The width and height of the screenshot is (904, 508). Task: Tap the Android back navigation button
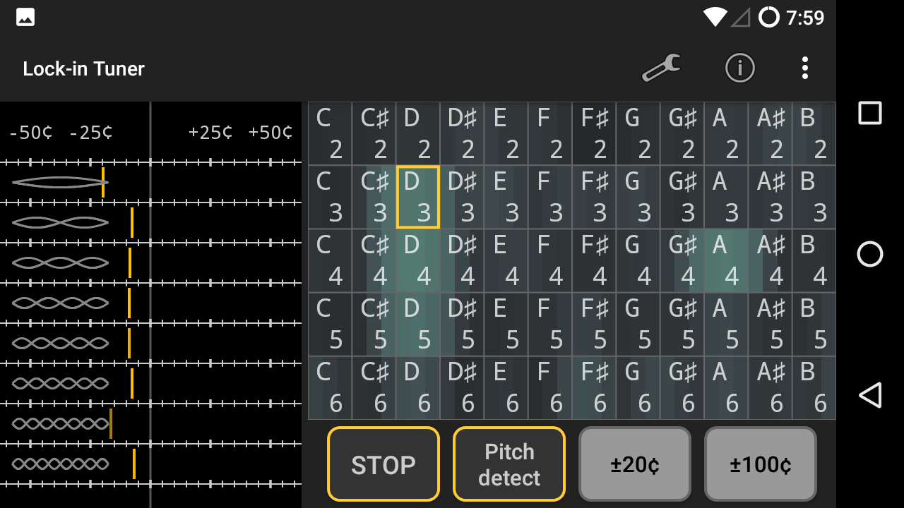point(870,395)
